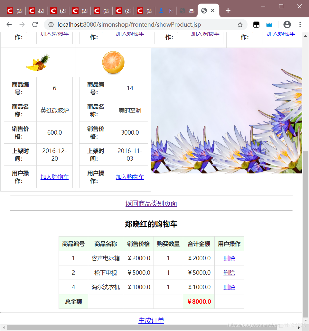
Task: Delete 松下电视 from the cart
Action: [229, 273]
